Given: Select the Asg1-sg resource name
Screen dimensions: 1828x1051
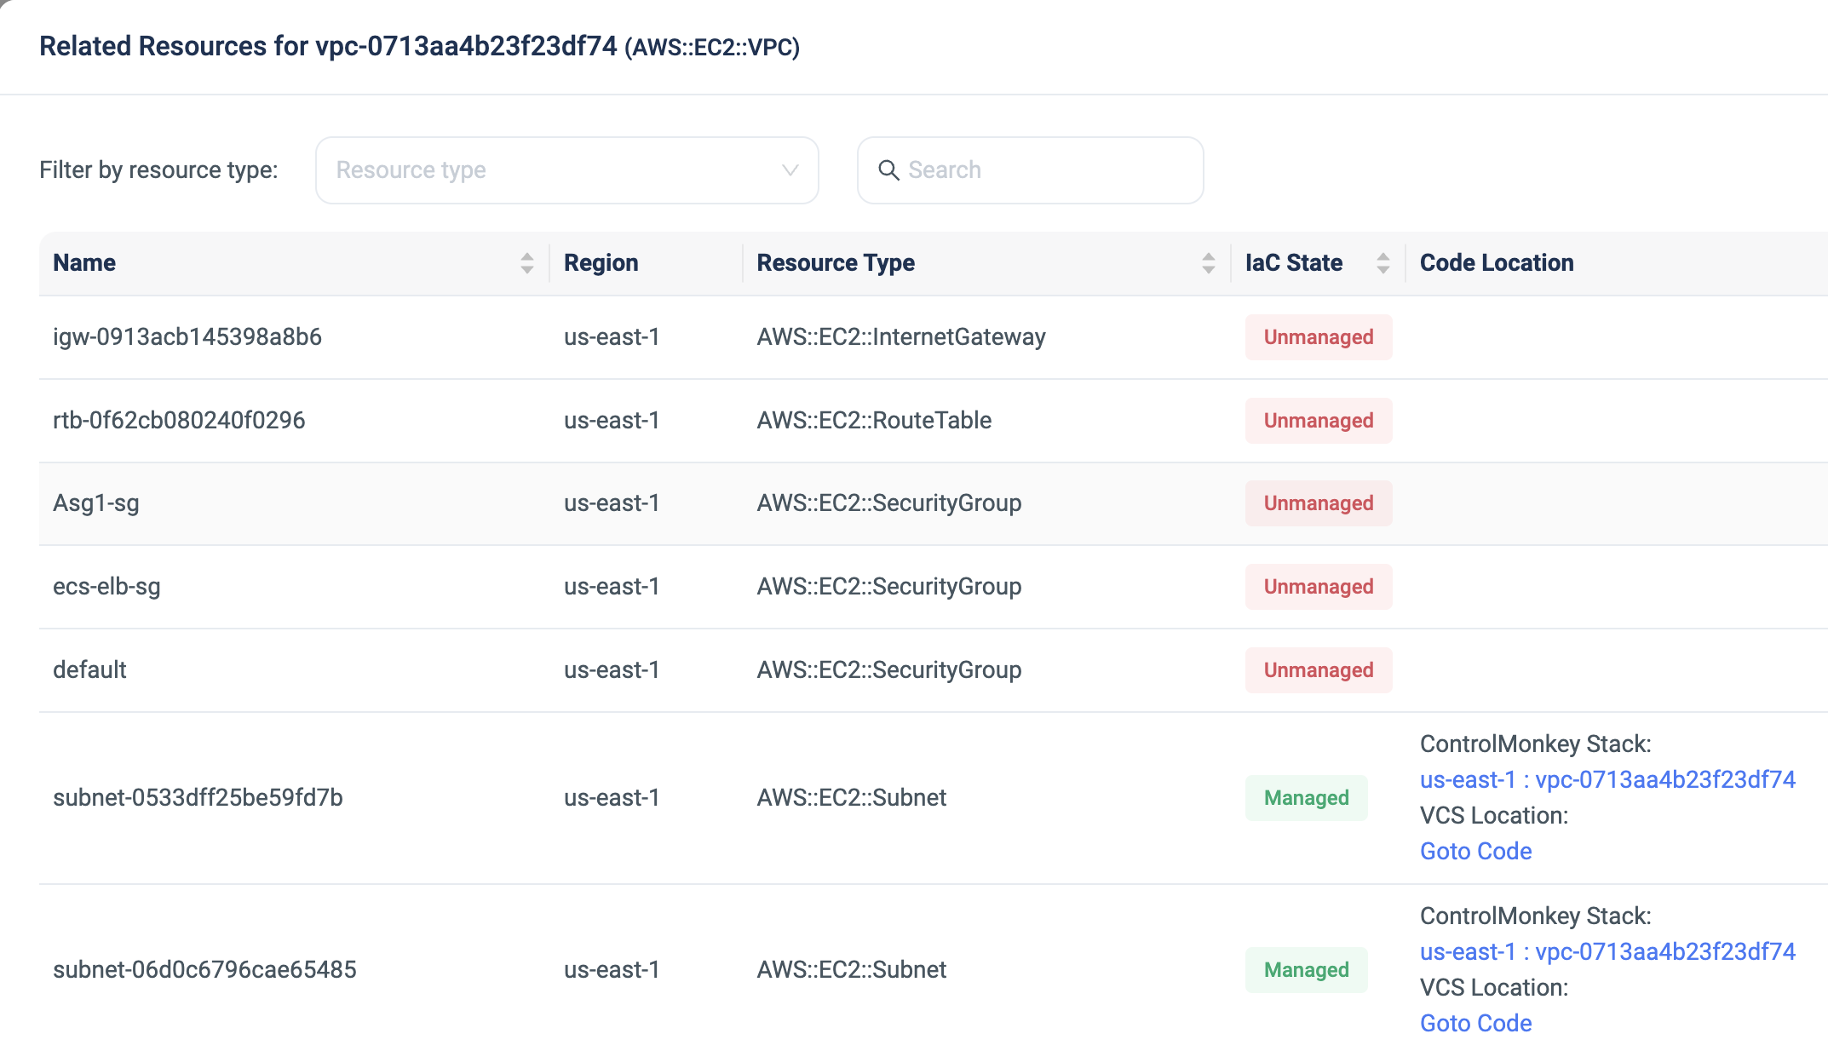Looking at the screenshot, I should pyautogui.click(x=96, y=503).
